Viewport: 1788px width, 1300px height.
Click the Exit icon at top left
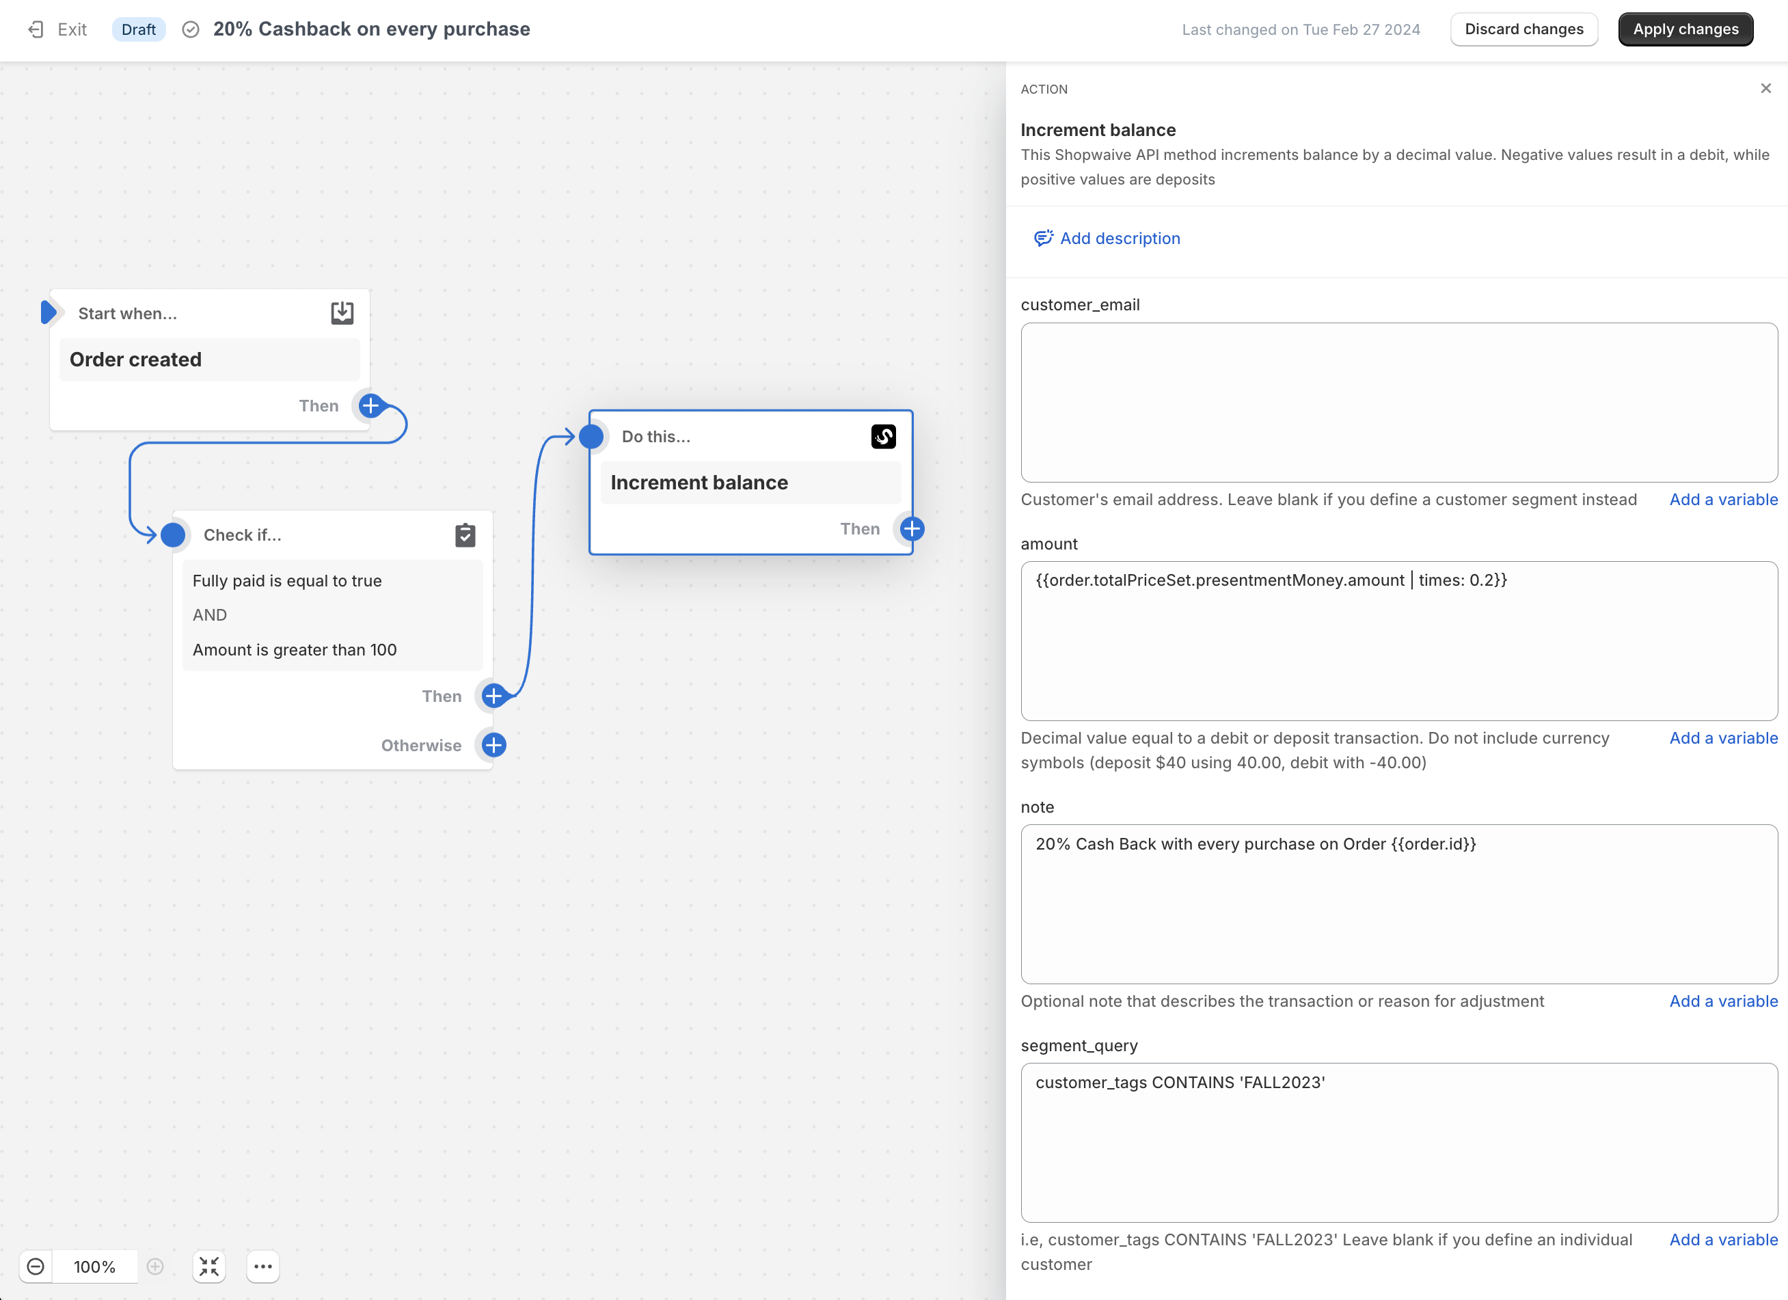pyautogui.click(x=36, y=30)
